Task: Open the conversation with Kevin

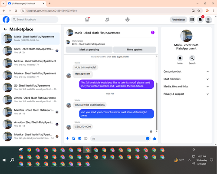Action: point(30,51)
